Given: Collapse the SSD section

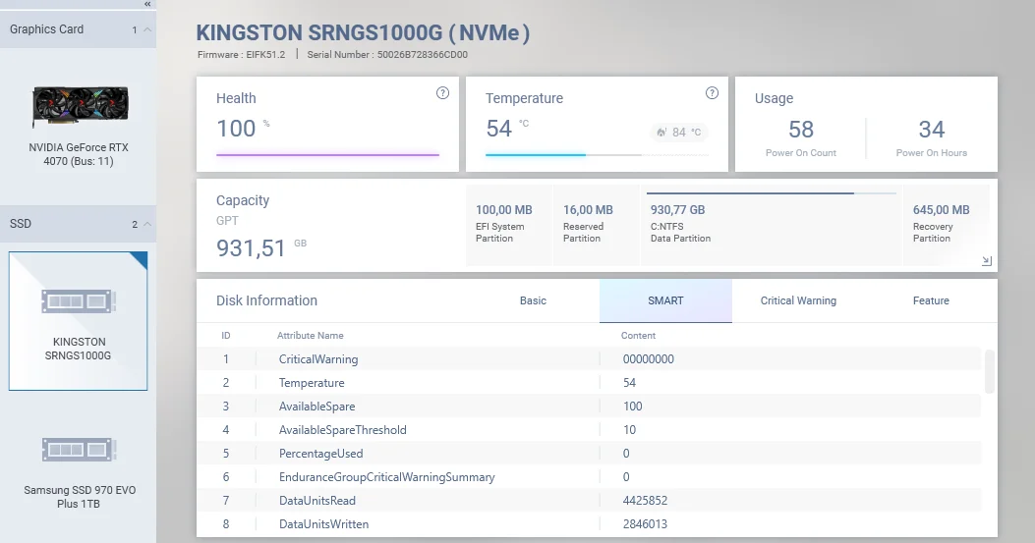Looking at the screenshot, I should pyautogui.click(x=147, y=224).
